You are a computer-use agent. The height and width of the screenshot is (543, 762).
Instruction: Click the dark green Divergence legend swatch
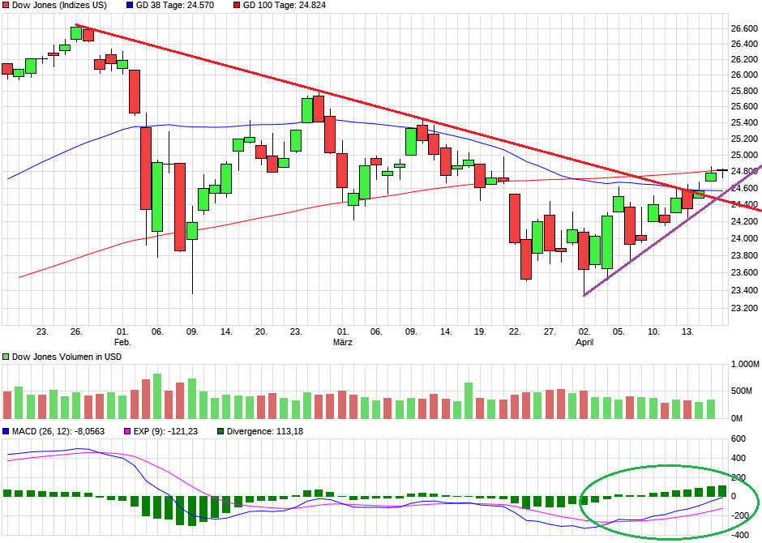click(220, 431)
